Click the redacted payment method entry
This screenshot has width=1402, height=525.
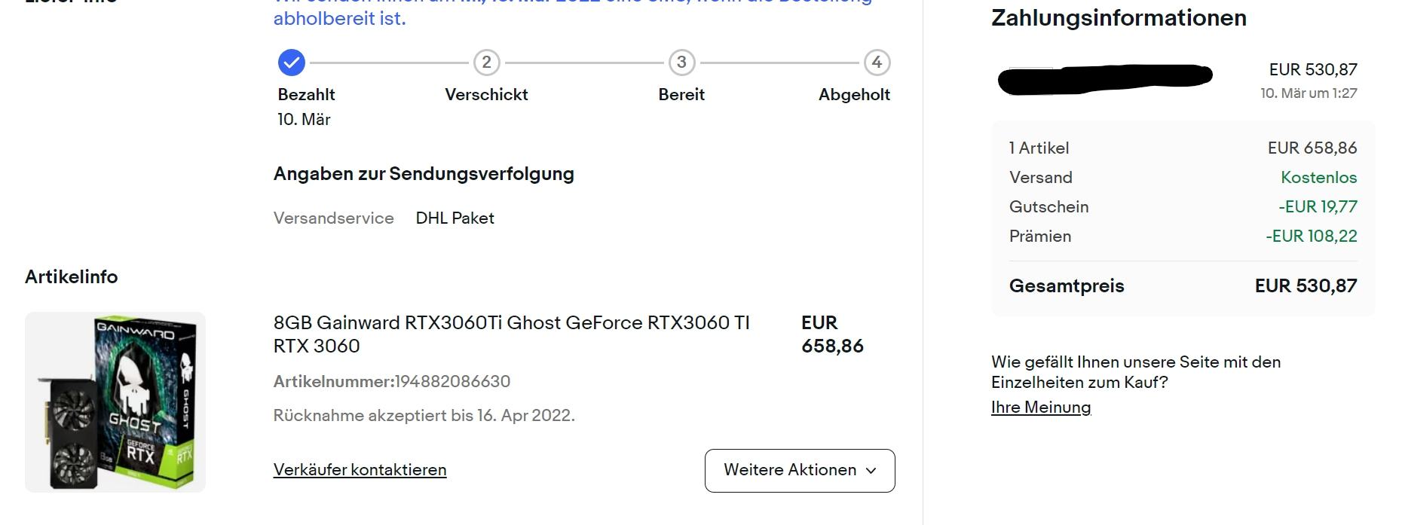[x=1104, y=79]
